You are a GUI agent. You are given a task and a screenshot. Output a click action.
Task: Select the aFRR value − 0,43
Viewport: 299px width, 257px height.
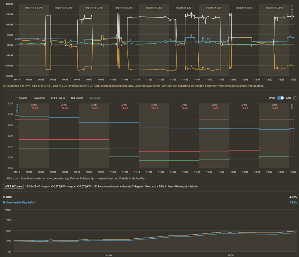point(154,108)
